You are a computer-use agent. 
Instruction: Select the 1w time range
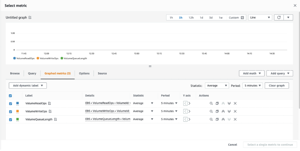pyautogui.click(x=221, y=18)
